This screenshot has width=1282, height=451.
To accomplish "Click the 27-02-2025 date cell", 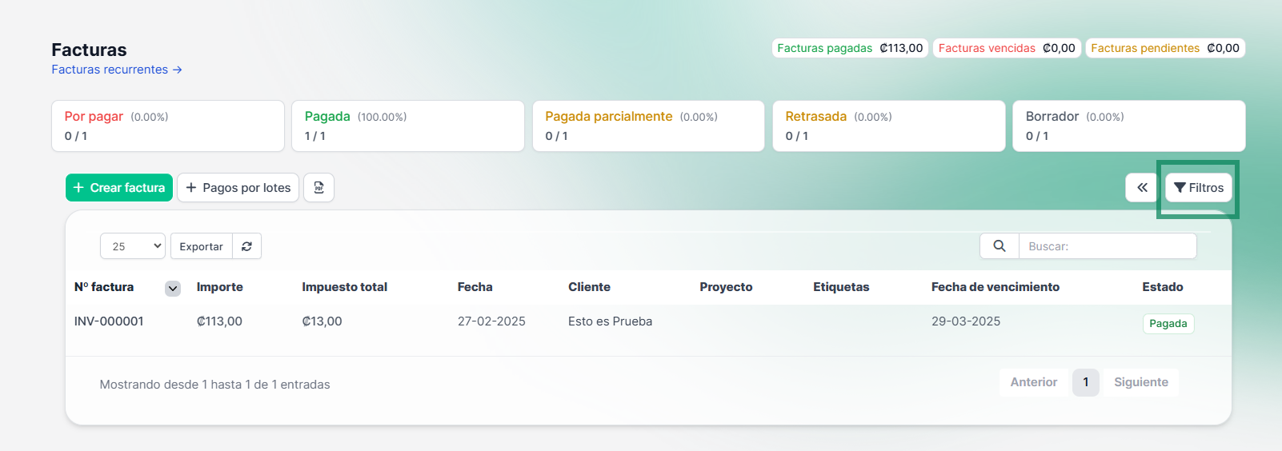I will point(491,321).
